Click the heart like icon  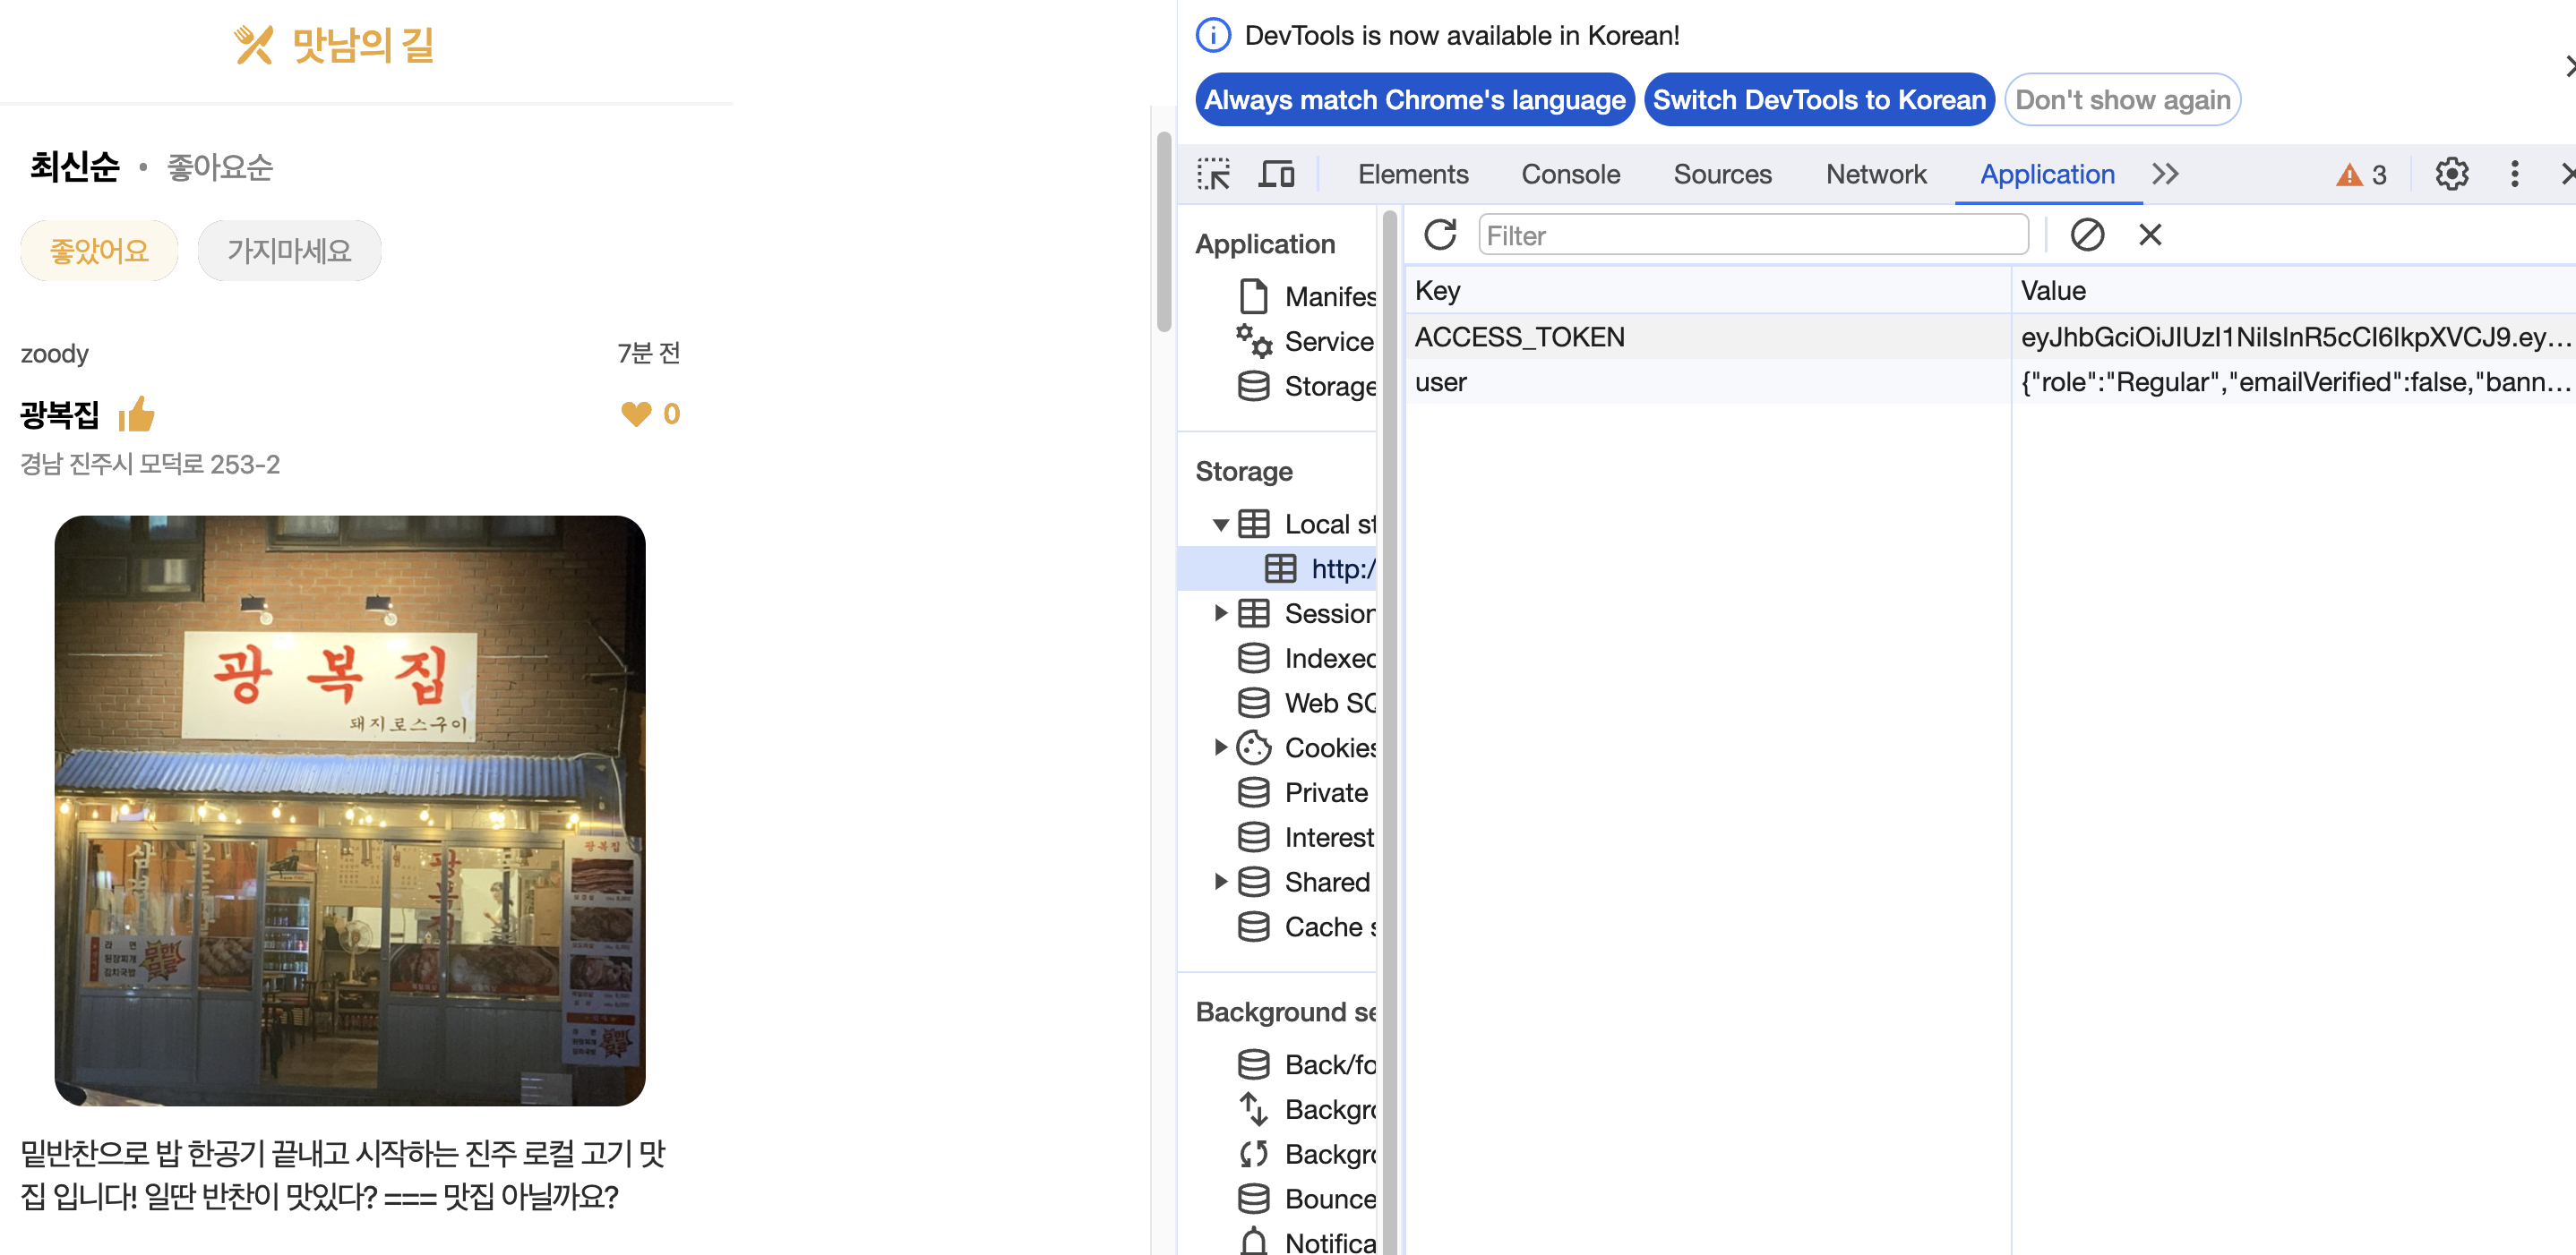coord(636,414)
